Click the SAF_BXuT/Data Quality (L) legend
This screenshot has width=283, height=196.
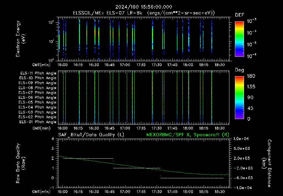[91, 135]
